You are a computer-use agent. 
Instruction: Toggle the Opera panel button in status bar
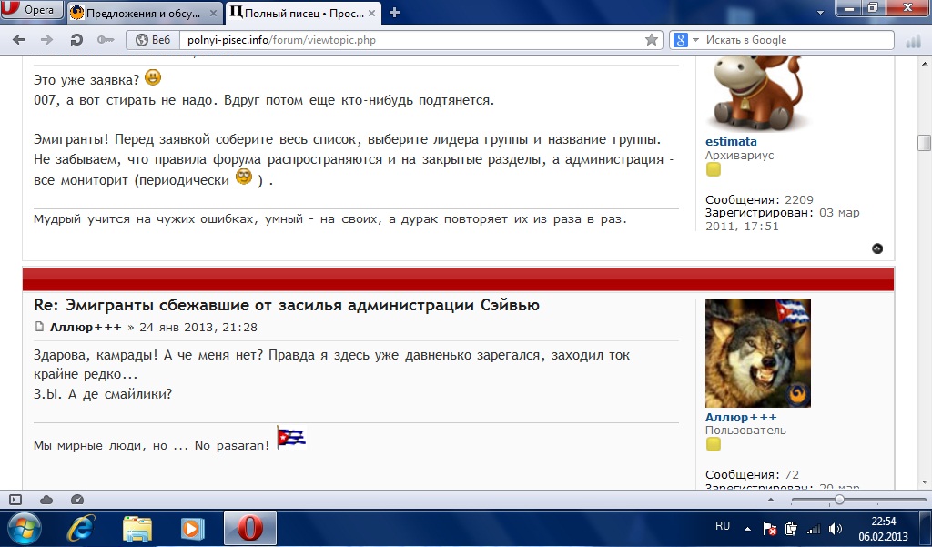[15, 500]
